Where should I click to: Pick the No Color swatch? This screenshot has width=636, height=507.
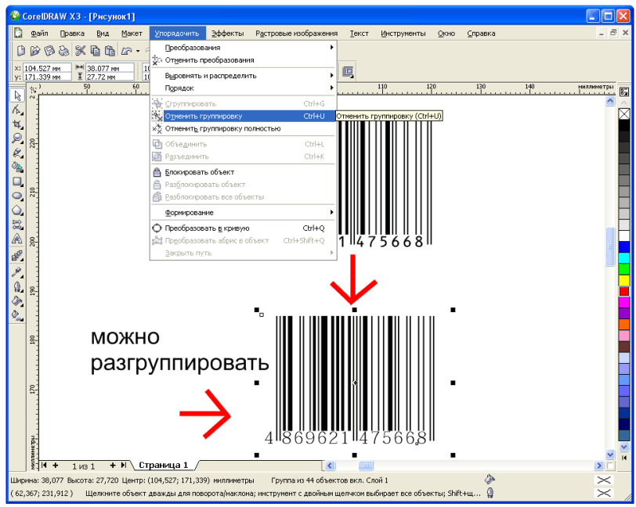coord(623,114)
